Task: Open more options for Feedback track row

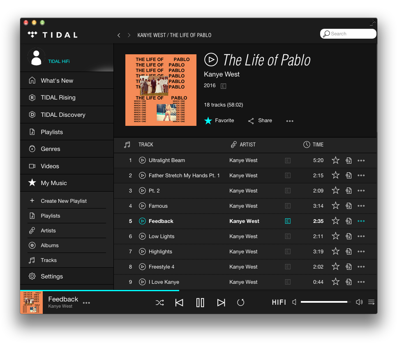Action: (x=361, y=221)
